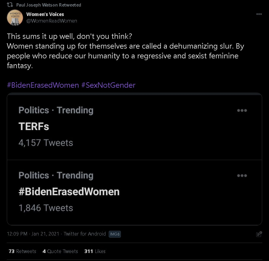
Task: Click the #BidenErasedWomen hashtag in tweet text
Action: point(43,85)
